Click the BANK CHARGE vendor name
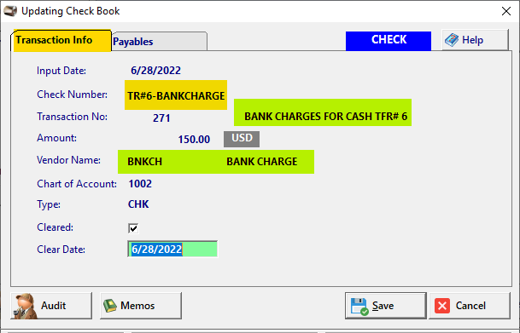This screenshot has height=333, width=520. tap(262, 162)
